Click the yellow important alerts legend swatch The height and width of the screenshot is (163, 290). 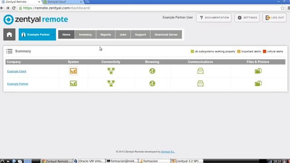point(239,51)
